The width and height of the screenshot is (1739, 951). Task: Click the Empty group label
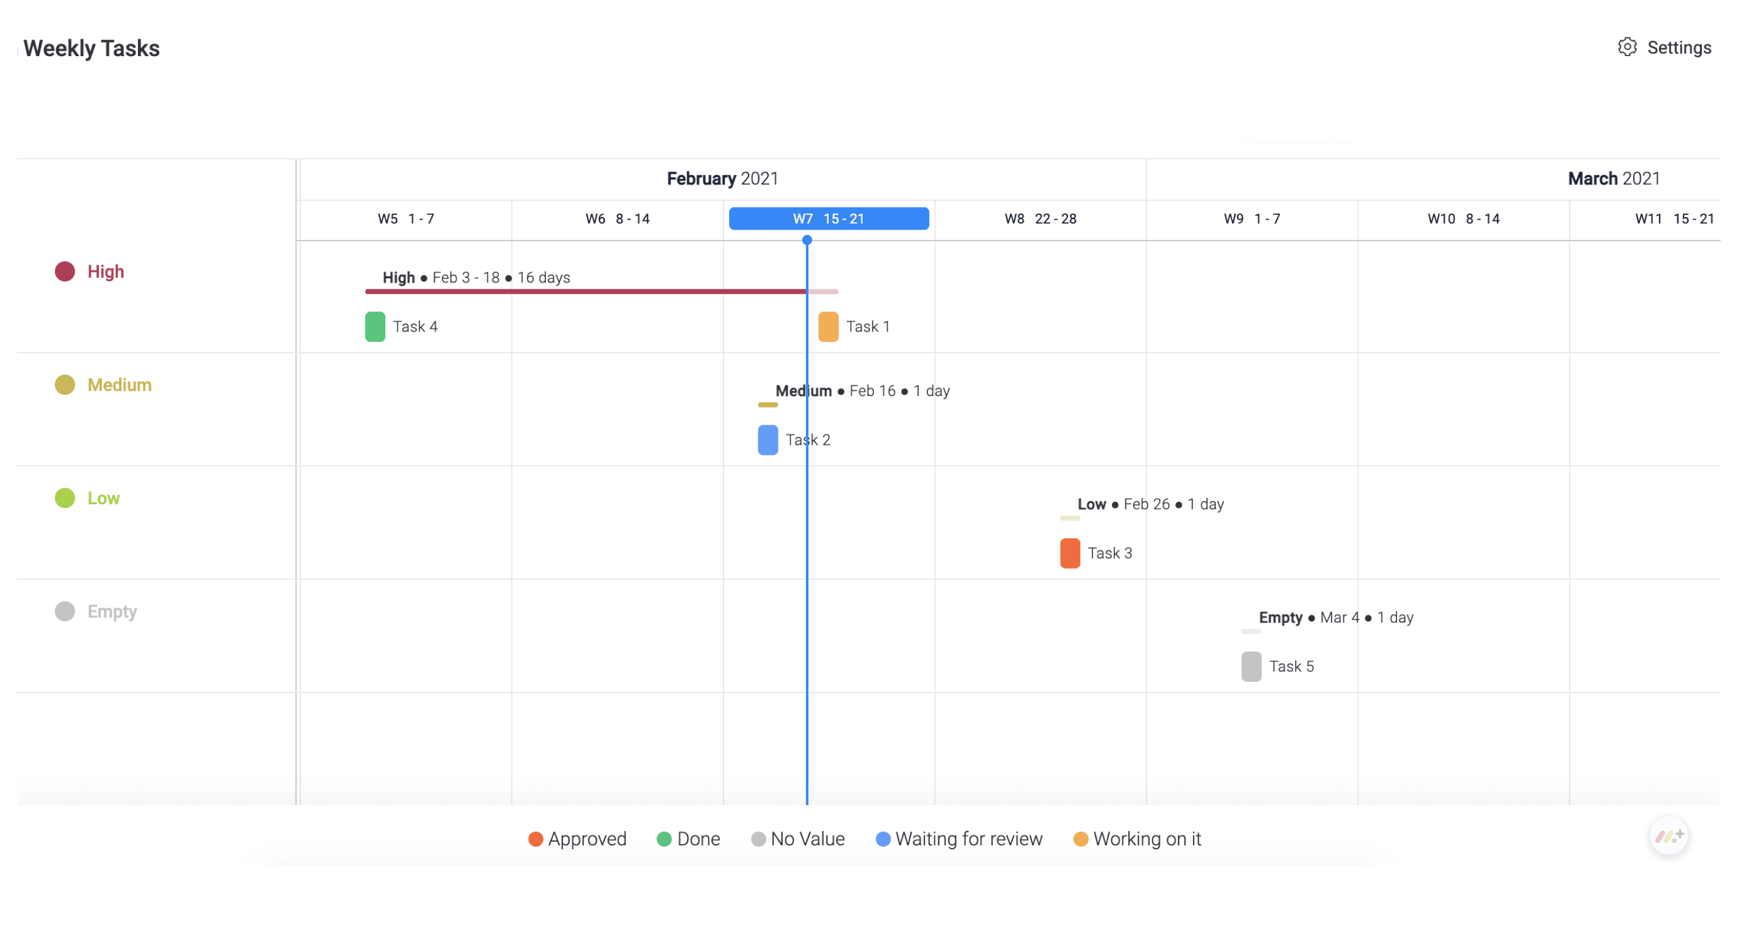pyautogui.click(x=112, y=612)
